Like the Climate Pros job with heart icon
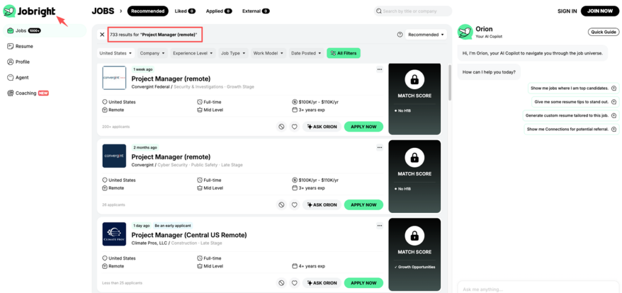 pyautogui.click(x=295, y=283)
